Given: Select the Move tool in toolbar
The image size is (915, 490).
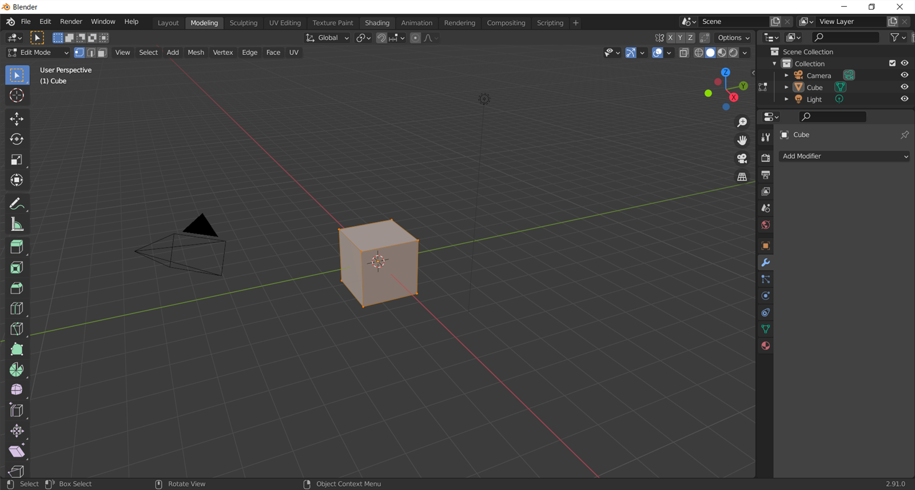Looking at the screenshot, I should click(17, 119).
